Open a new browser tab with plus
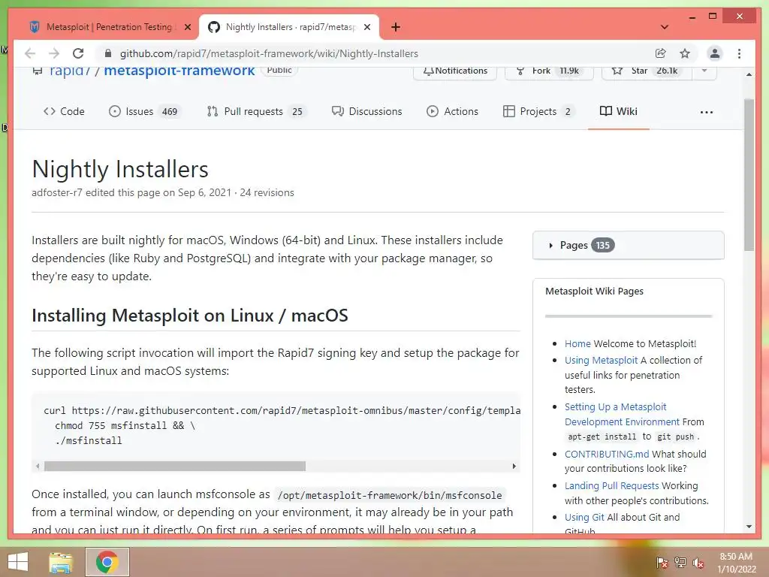Screen dimensions: 769x577 pos(396,27)
